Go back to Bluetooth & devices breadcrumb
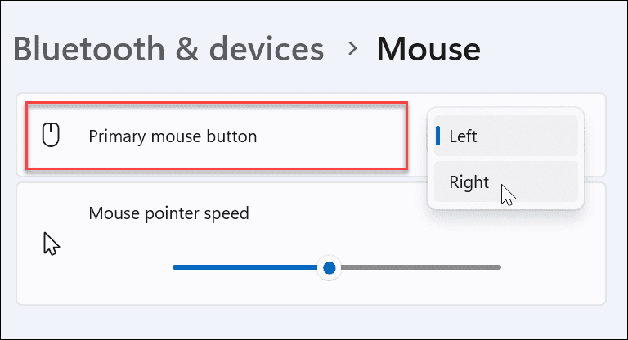Image resolution: width=628 pixels, height=340 pixels. (168, 50)
